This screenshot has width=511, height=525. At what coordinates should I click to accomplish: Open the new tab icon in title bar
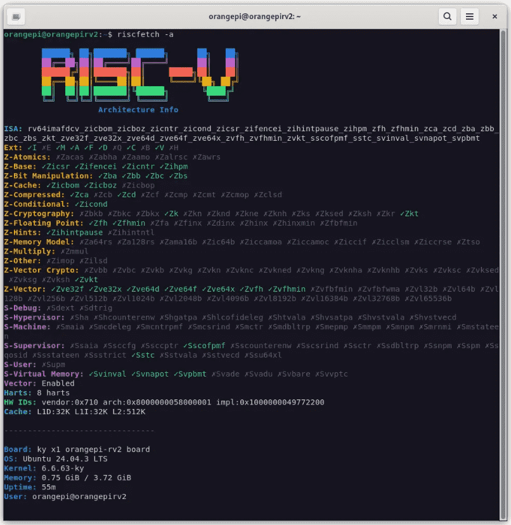coord(16,16)
